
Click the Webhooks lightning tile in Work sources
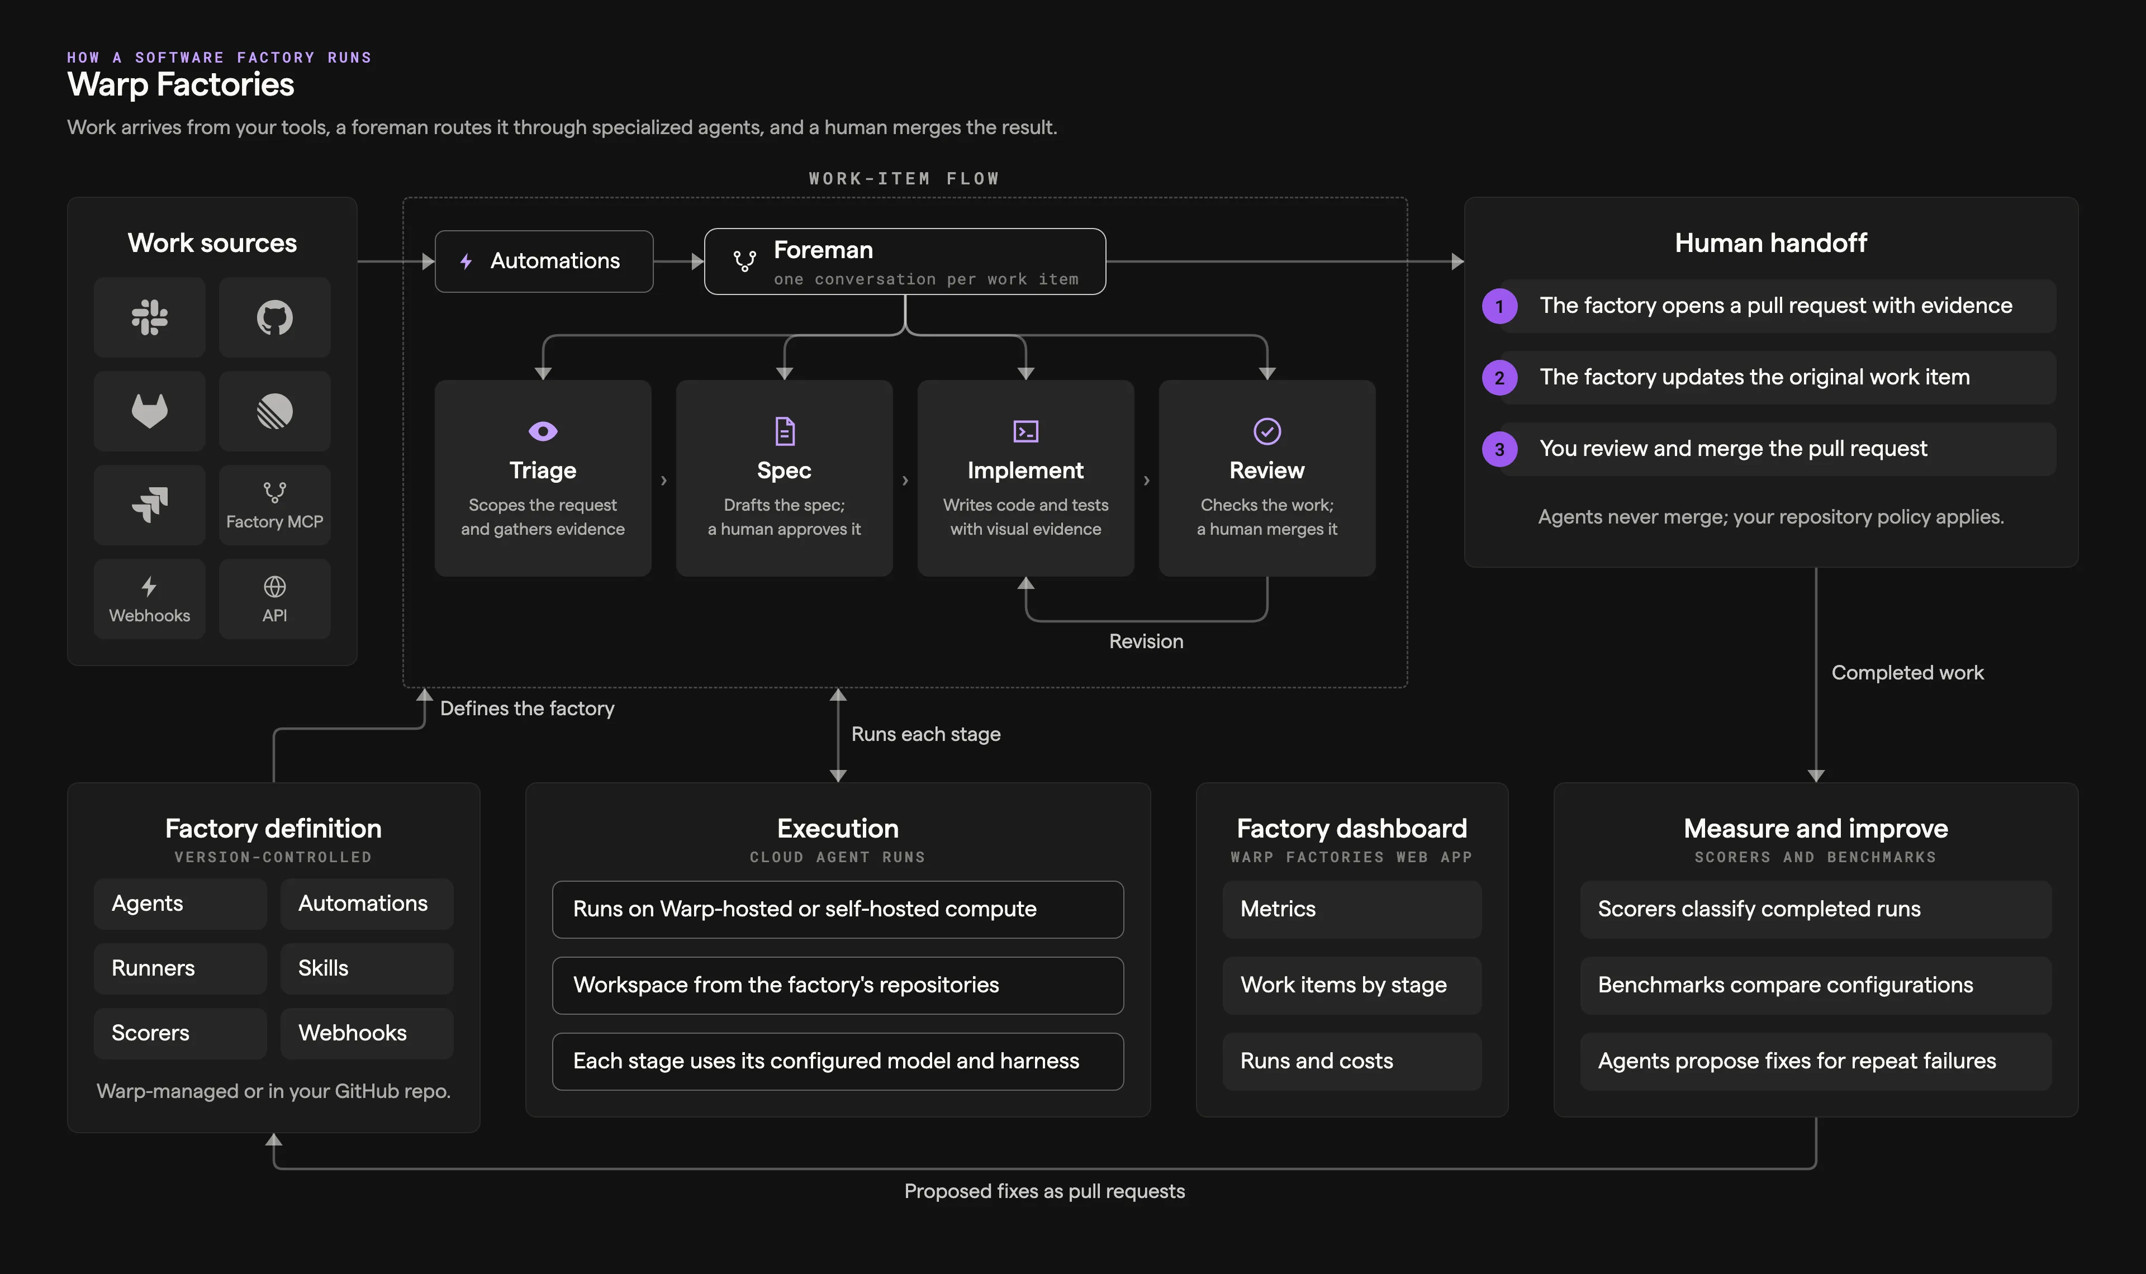pos(149,599)
